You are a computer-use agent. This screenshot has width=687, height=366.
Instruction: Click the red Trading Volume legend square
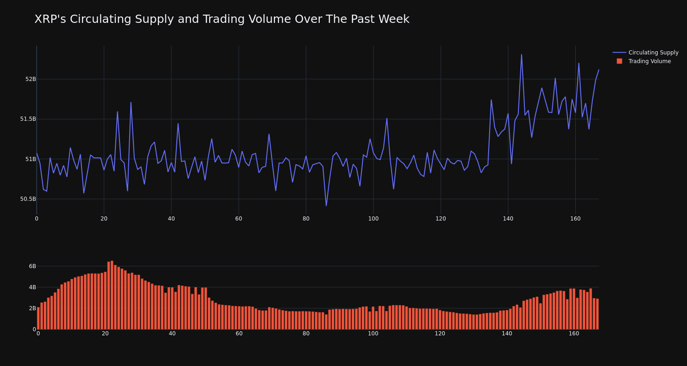click(619, 61)
